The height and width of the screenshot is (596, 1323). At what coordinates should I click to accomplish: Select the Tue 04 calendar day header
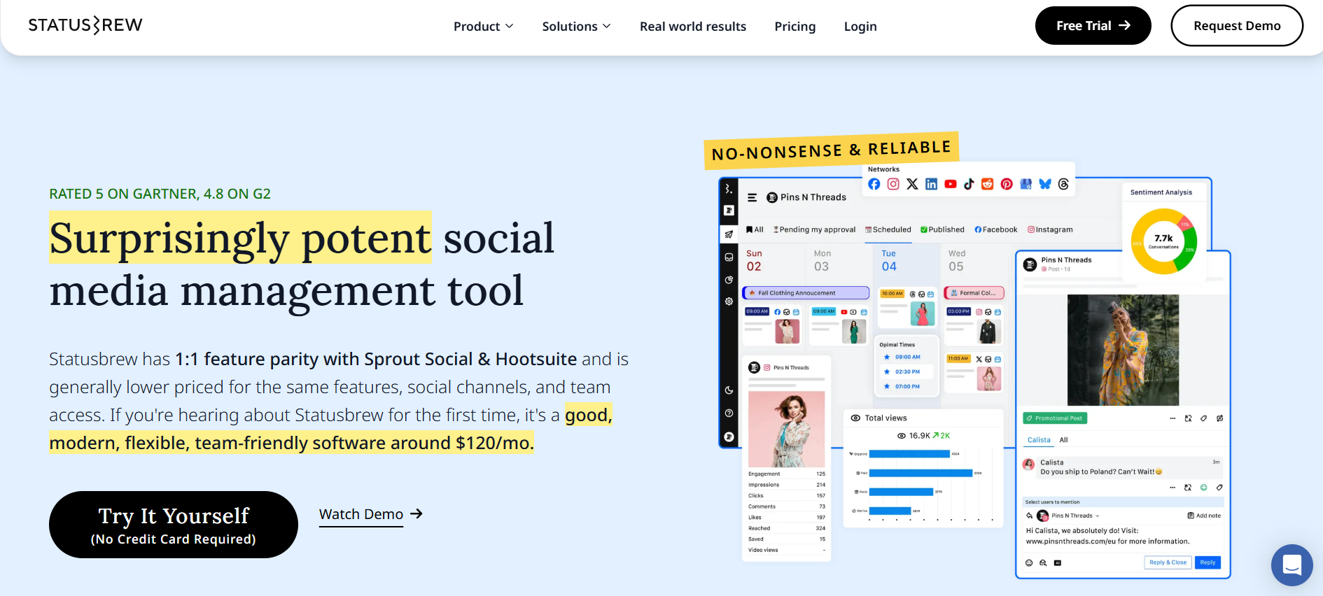(889, 260)
